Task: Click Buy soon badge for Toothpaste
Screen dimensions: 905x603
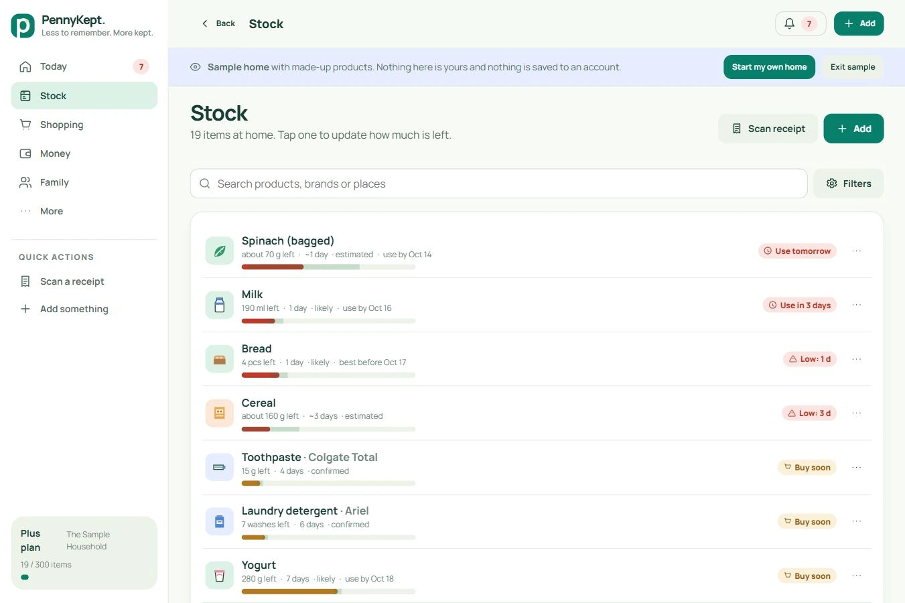Action: [807, 467]
